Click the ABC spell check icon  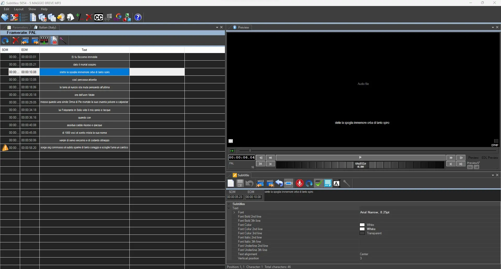pyautogui.click(x=318, y=183)
